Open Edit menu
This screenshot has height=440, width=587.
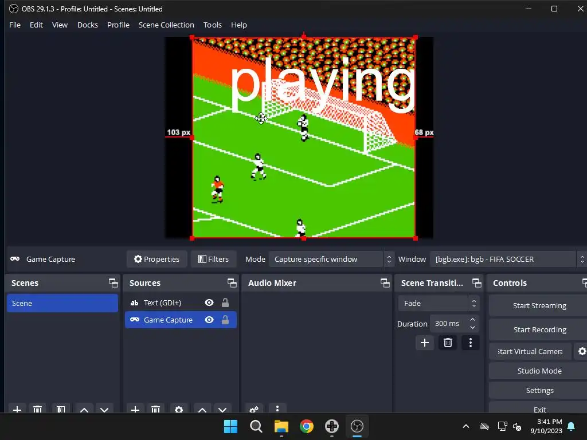tap(36, 25)
